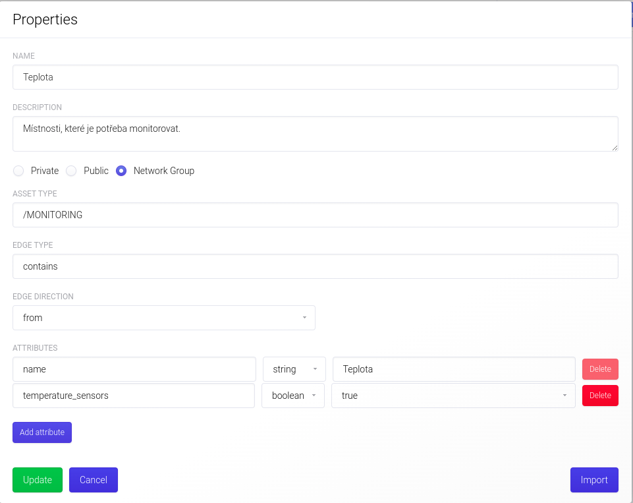The width and height of the screenshot is (633, 503).
Task: Select the Public radio button
Action: [x=71, y=171]
